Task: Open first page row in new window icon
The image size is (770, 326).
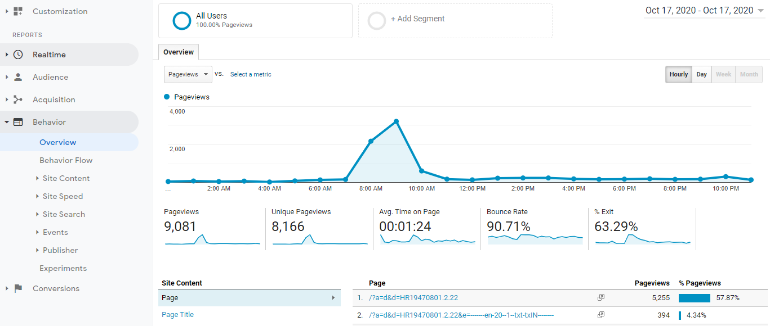Action: (x=601, y=298)
